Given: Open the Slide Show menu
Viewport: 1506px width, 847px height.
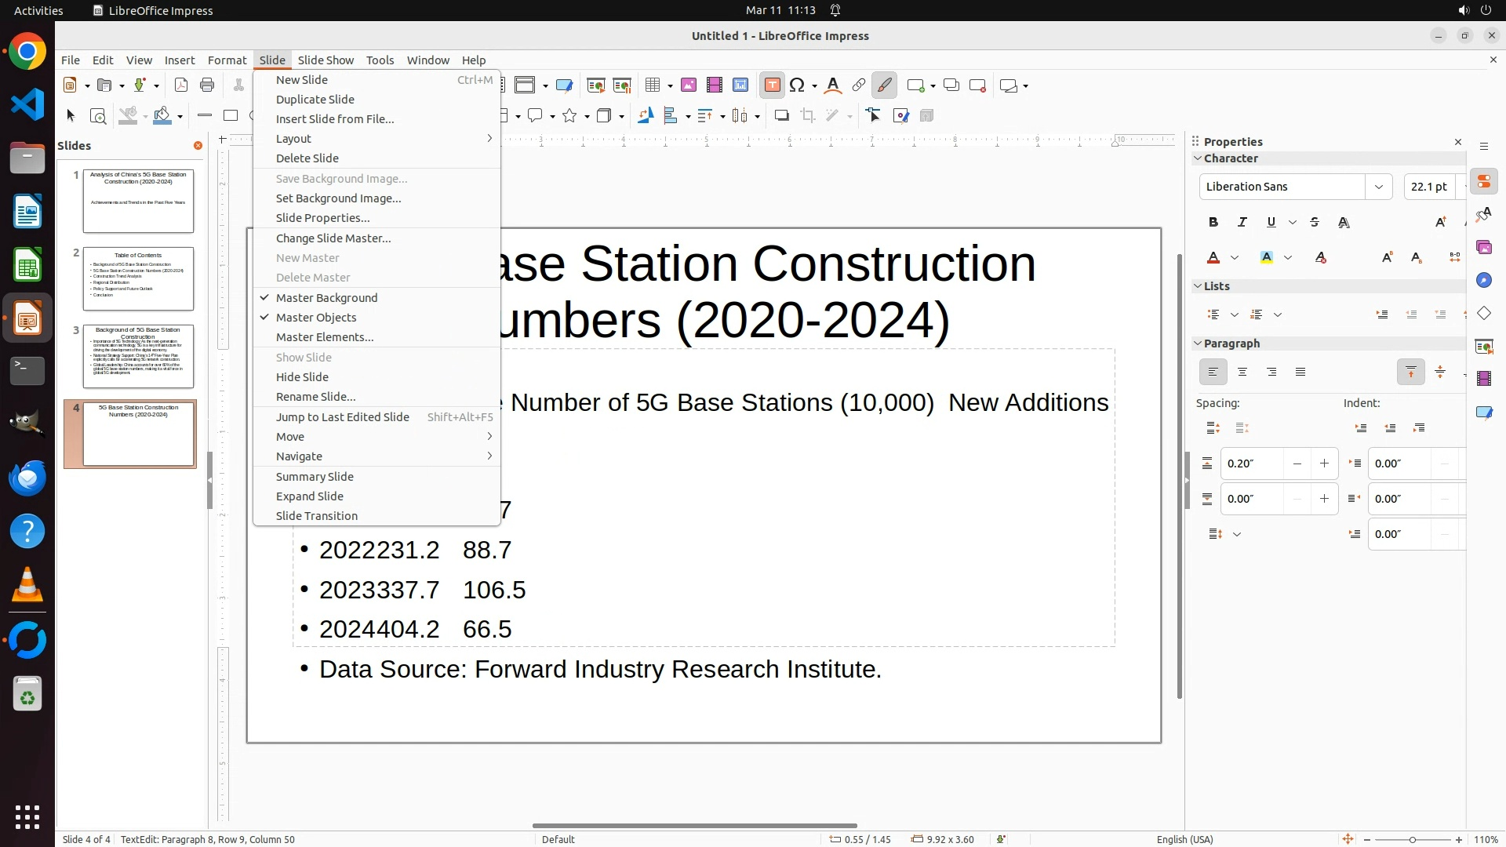Looking at the screenshot, I should 326,60.
